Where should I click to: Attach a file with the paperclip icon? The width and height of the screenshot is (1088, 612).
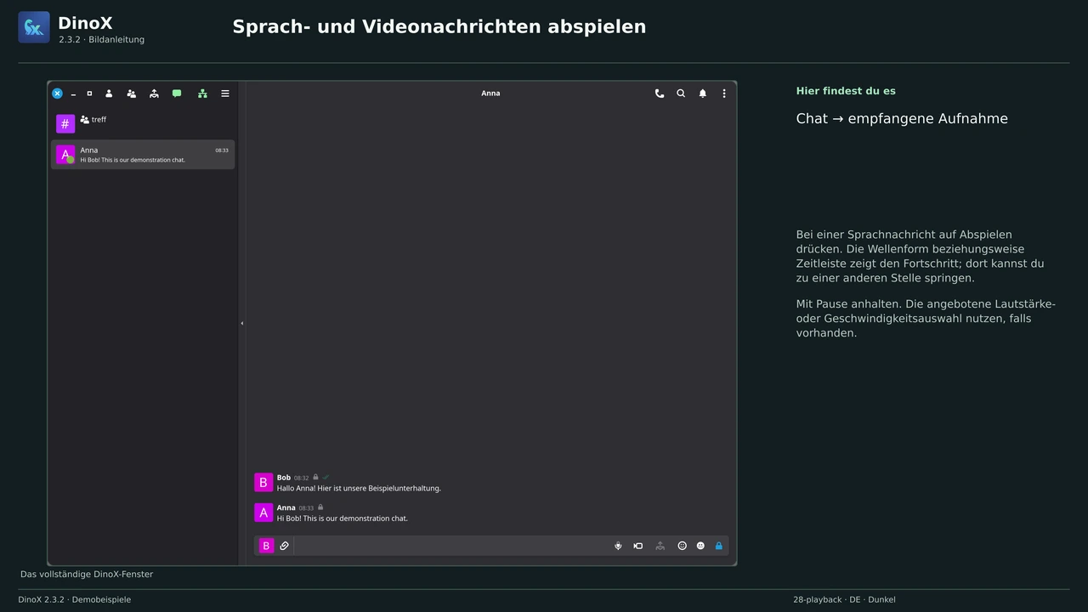285,546
